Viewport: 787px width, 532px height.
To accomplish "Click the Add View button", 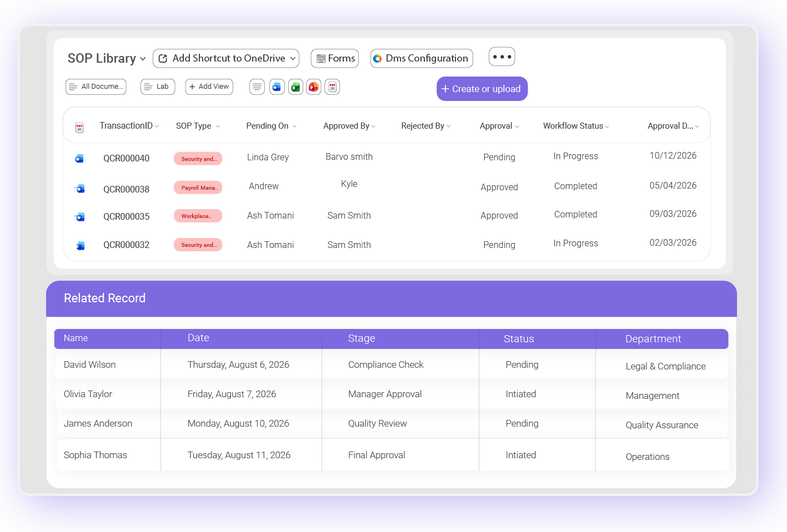I will point(209,87).
